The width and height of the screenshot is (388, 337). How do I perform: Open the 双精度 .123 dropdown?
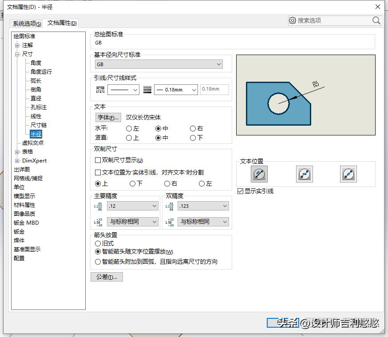pyautogui.click(x=202, y=206)
